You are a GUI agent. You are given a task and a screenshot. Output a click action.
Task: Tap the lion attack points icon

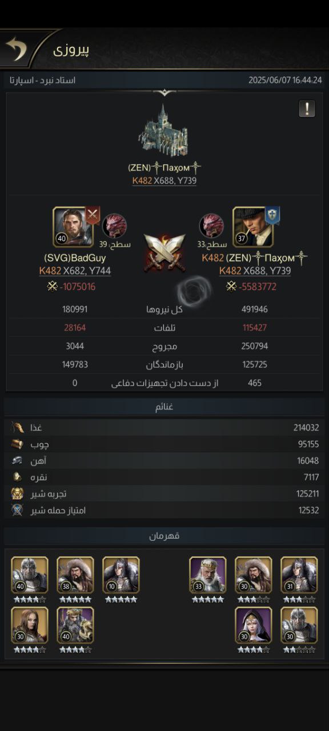pos(18,510)
